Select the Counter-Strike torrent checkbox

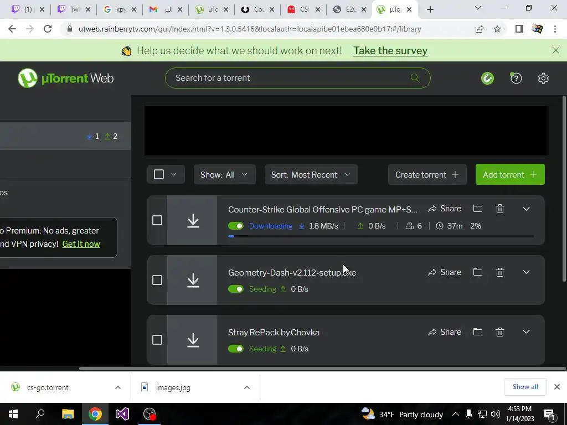(157, 220)
